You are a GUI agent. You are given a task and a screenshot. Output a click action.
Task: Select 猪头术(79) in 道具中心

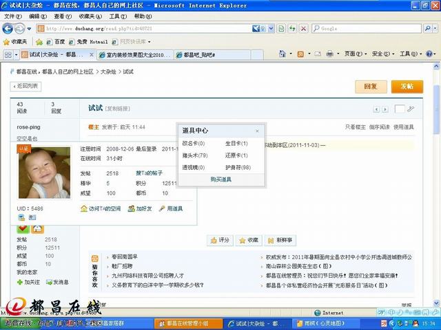tap(195, 155)
